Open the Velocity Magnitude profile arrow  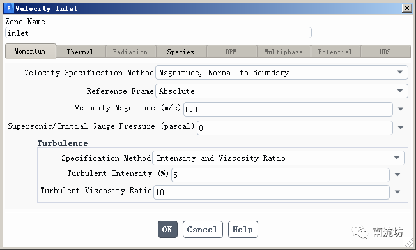click(401, 109)
